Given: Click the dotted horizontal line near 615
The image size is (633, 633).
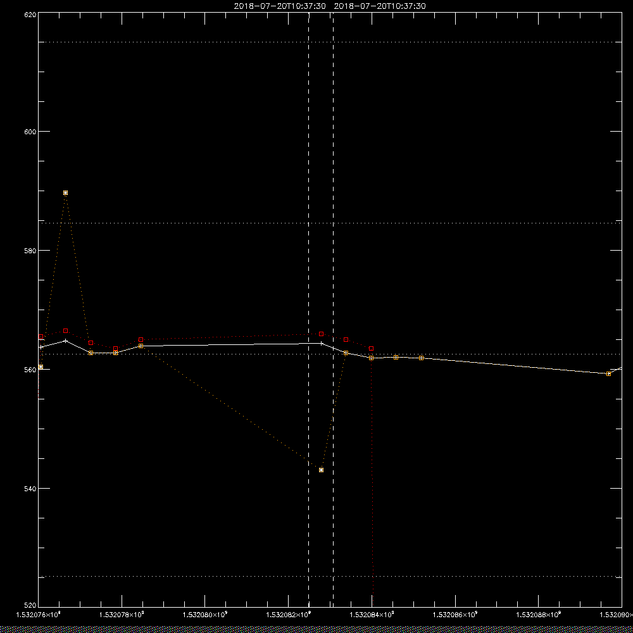Looking at the screenshot, I should (330, 42).
